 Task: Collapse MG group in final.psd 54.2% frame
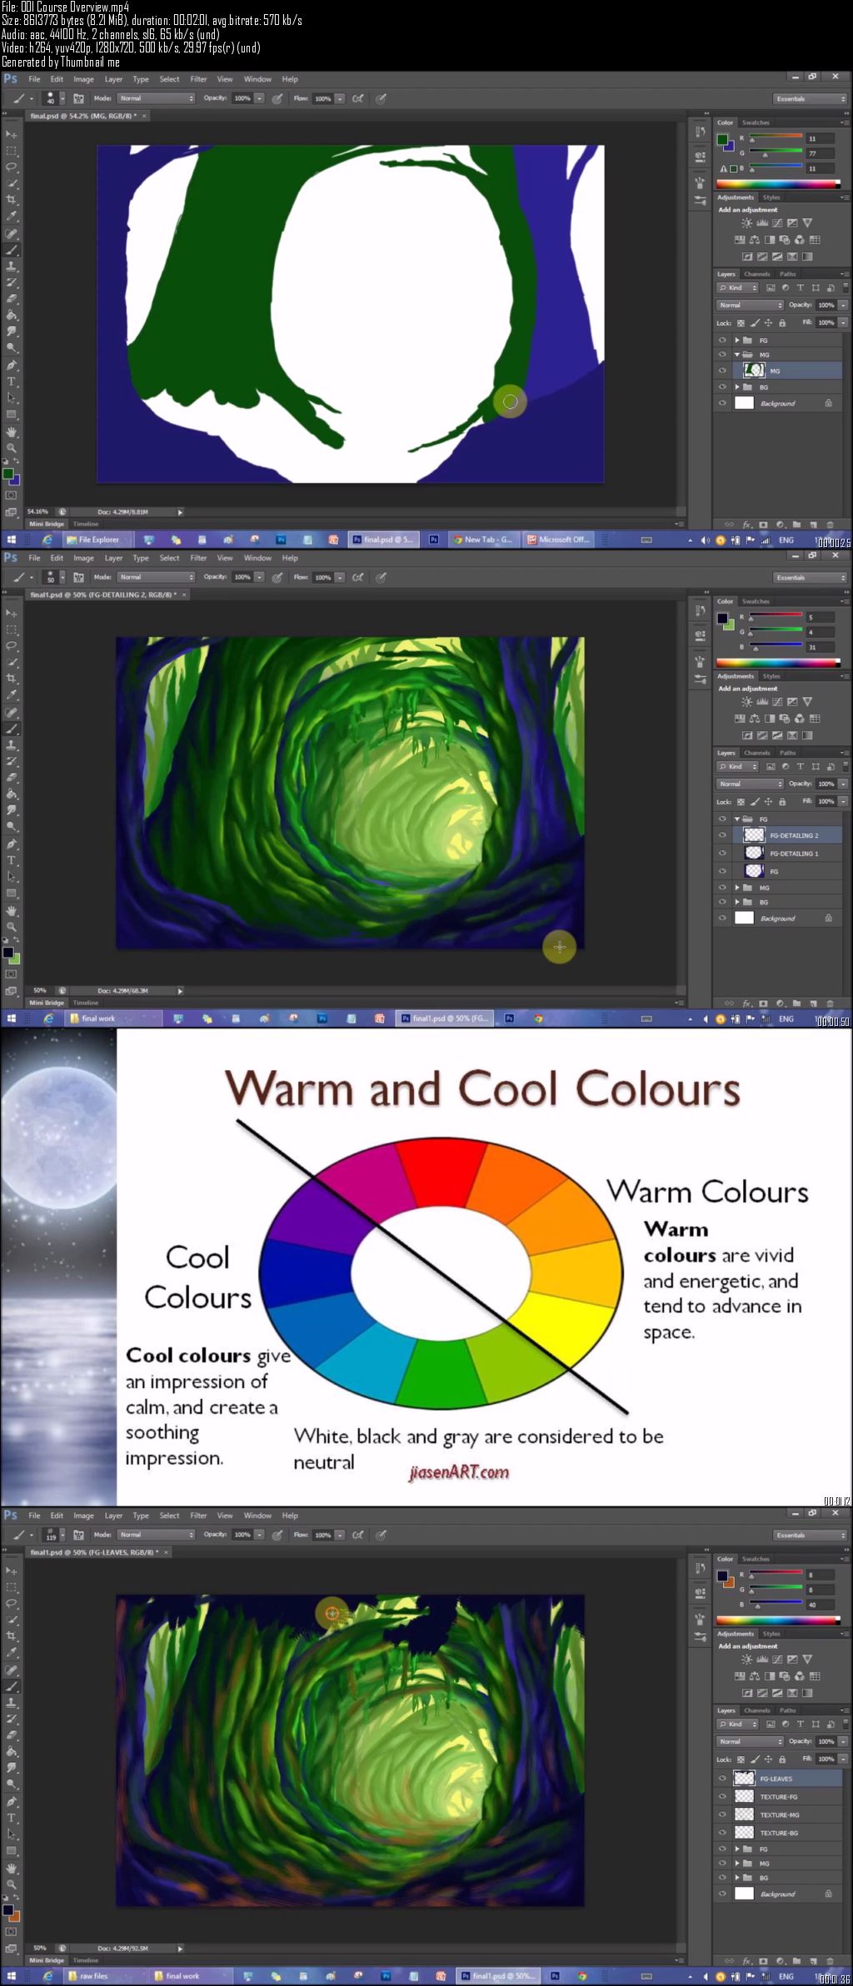point(737,355)
